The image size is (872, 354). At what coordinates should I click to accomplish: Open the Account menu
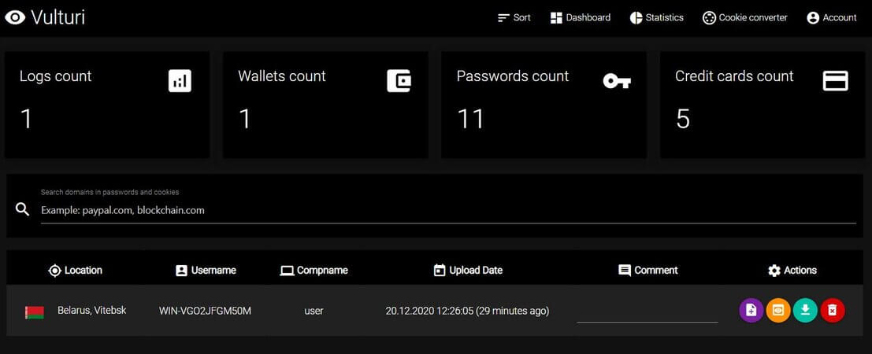coord(831,17)
